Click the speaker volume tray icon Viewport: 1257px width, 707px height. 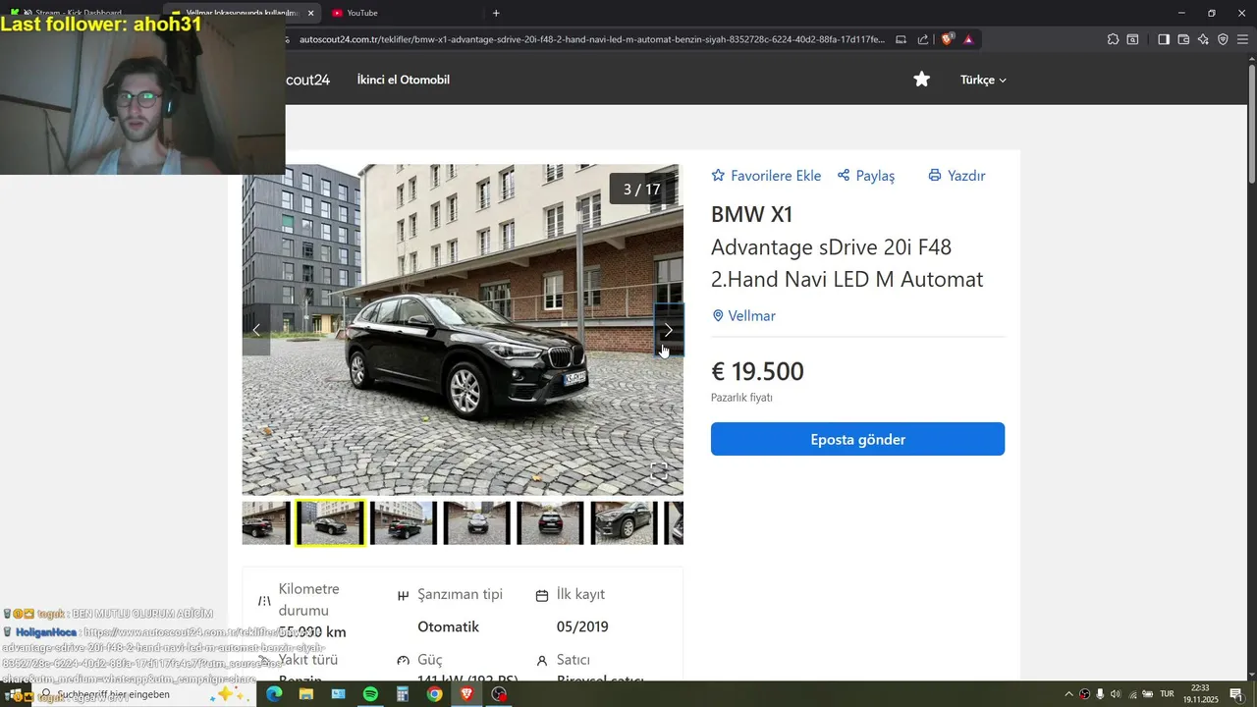click(x=1116, y=694)
